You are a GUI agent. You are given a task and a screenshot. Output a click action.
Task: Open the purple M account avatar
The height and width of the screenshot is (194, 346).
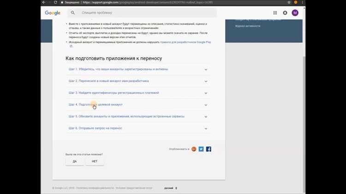coord(295,13)
